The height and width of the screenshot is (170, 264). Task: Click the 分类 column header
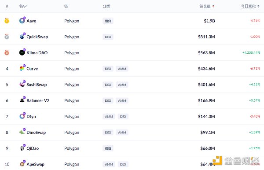(106, 6)
